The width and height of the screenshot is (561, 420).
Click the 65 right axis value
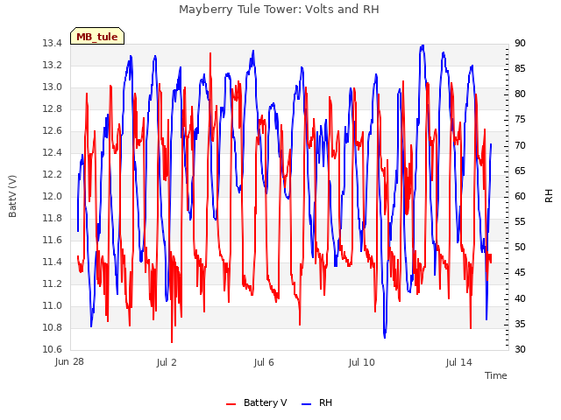coord(520,171)
